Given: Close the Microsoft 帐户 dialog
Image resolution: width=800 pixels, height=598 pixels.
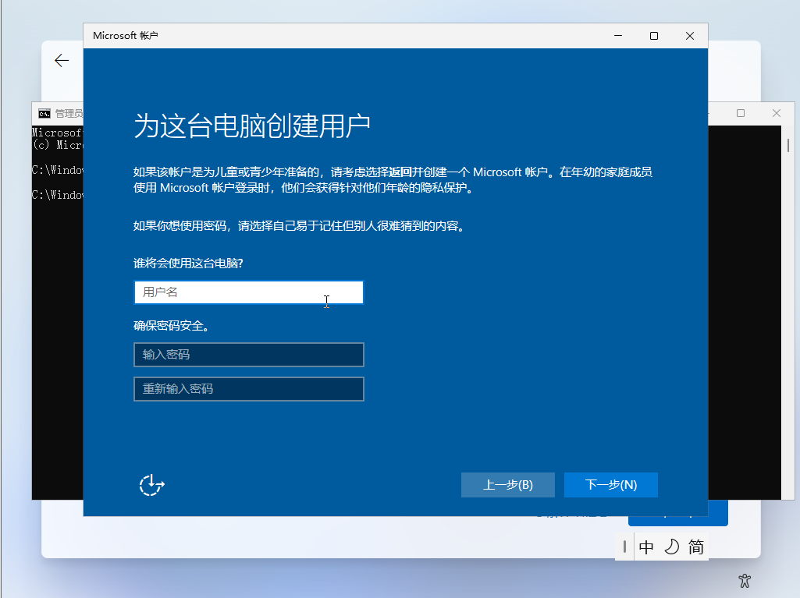Looking at the screenshot, I should coord(690,36).
